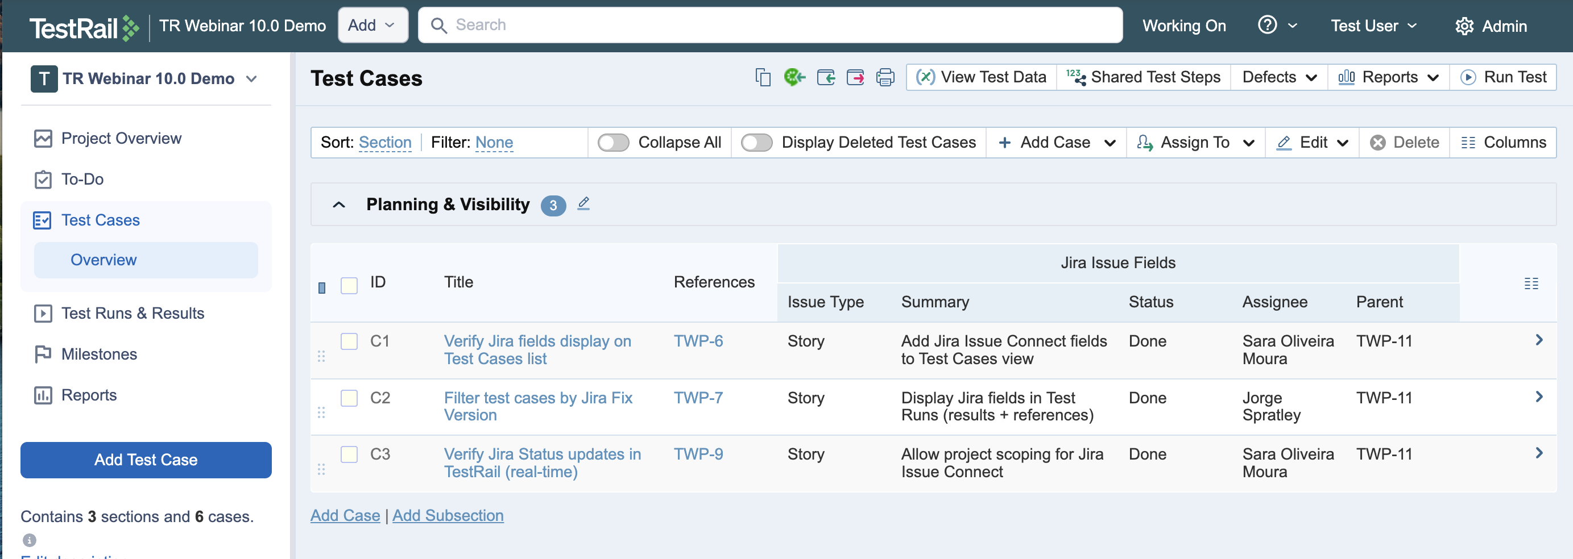Click the import test cases icon
Screen dimensions: 1573x559
(x=826, y=77)
